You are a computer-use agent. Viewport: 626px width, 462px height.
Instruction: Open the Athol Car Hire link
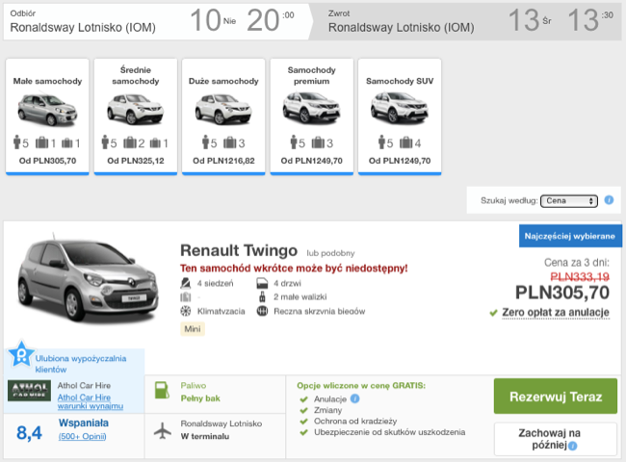click(84, 398)
